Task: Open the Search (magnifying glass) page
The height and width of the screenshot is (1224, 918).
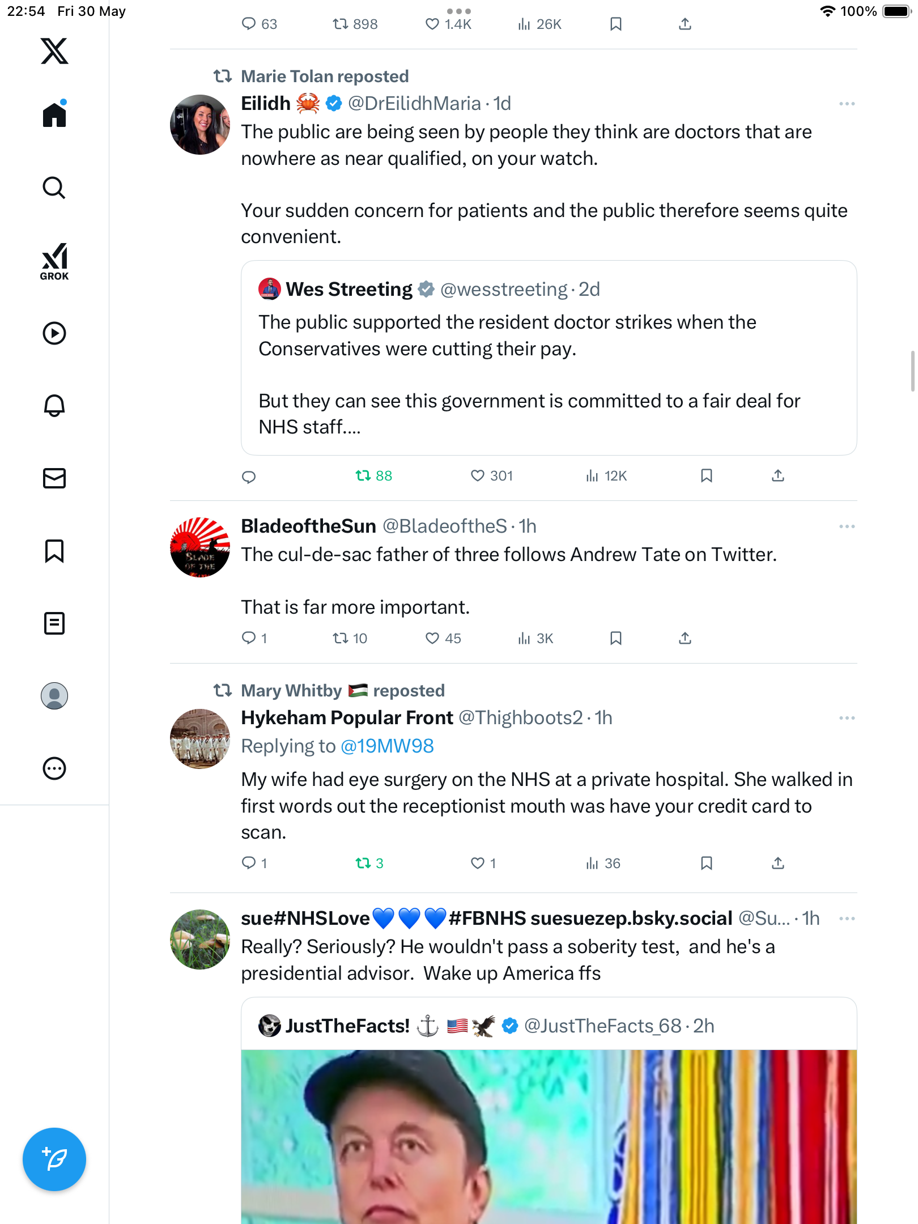Action: (54, 188)
